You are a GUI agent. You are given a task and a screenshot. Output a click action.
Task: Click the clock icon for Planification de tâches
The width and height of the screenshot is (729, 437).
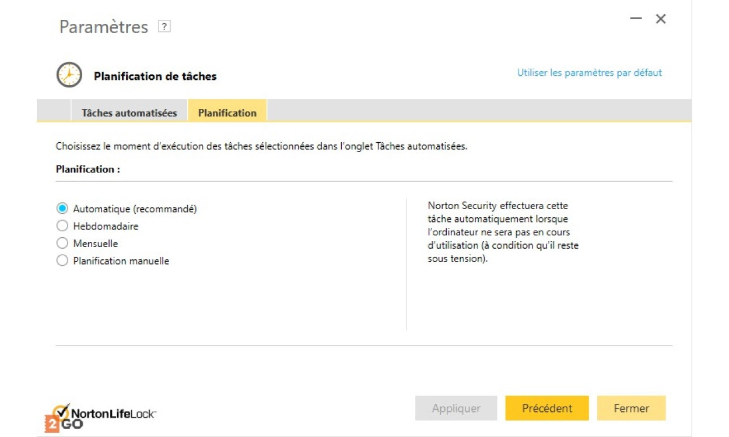coord(69,75)
